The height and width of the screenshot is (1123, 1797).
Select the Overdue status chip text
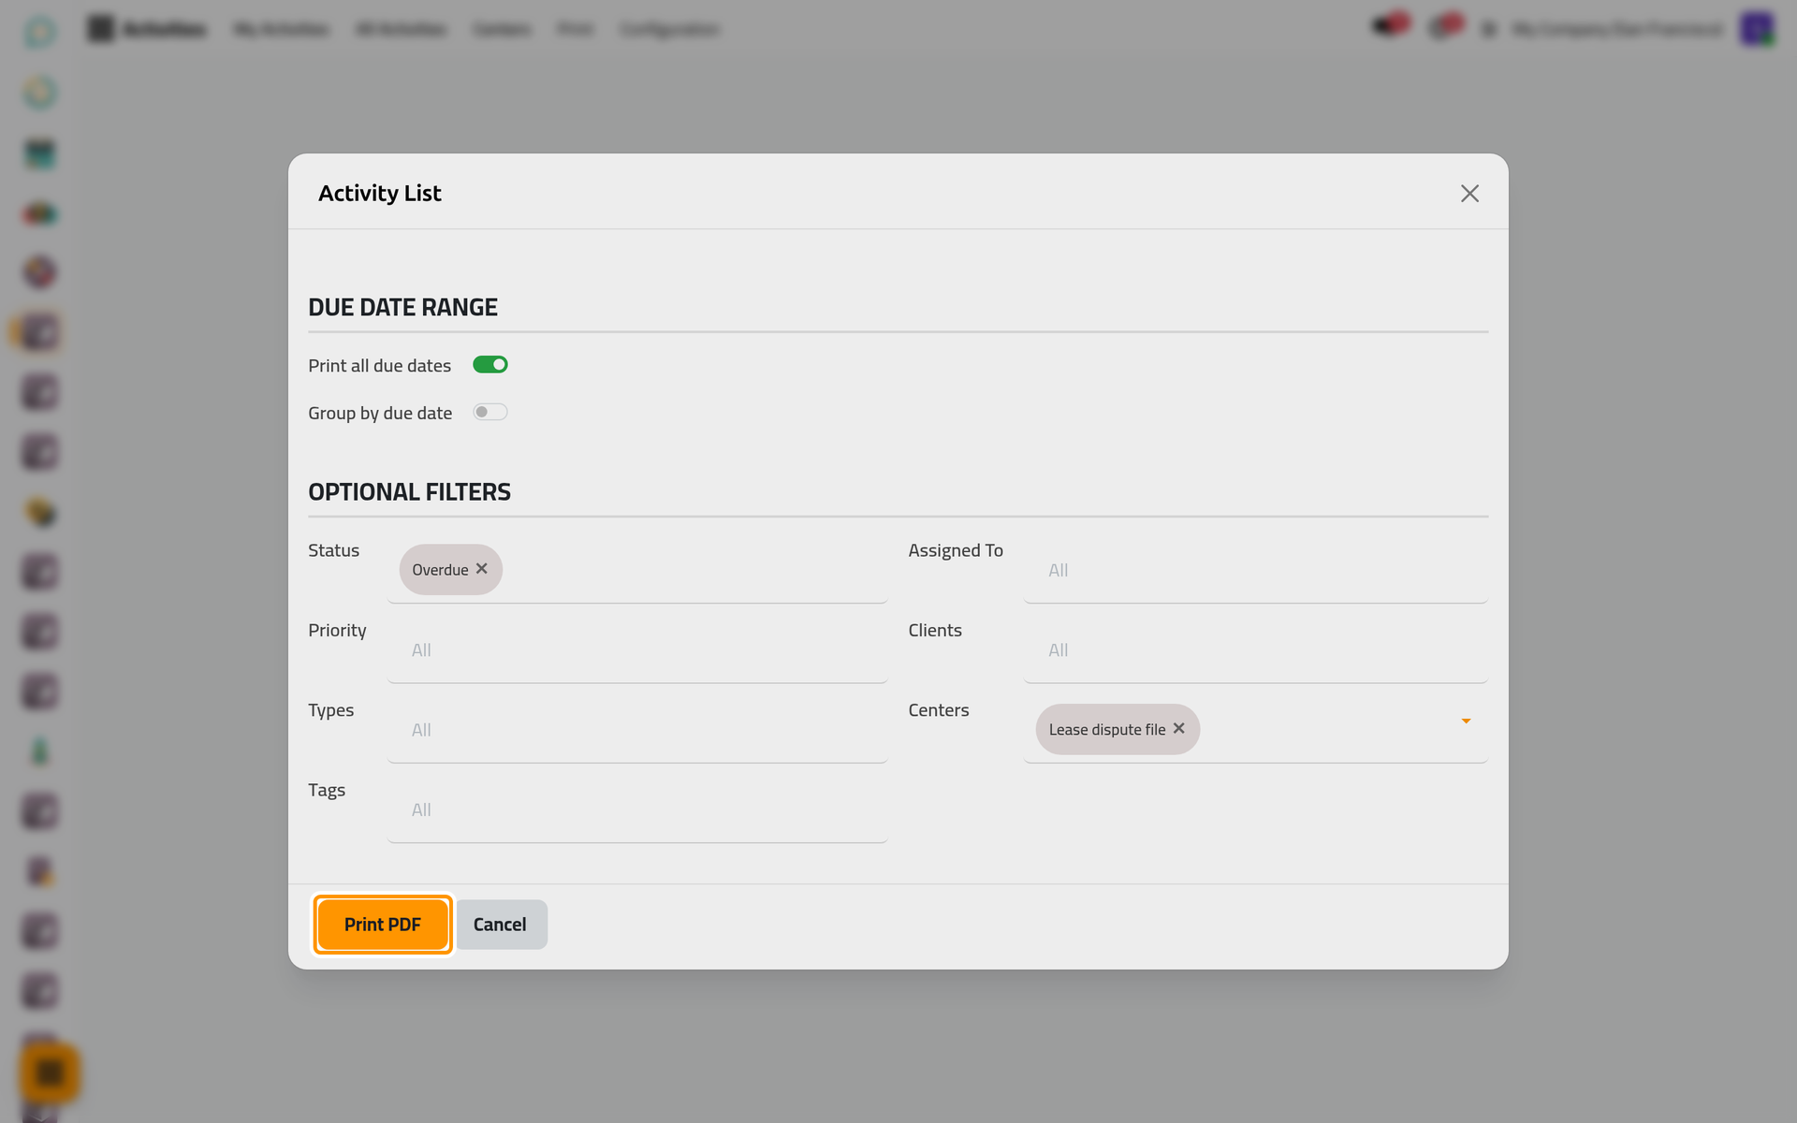440,570
